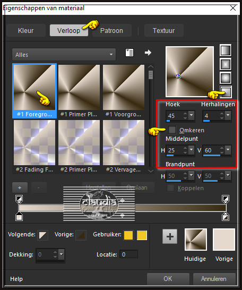The height and width of the screenshot is (290, 242).
Task: Select the linear gradient style icon
Action: [226, 50]
